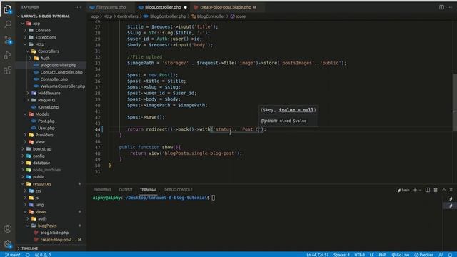This screenshot has width=457, height=257.
Task: Open the Explorer view in activity bar
Action: click(x=8, y=9)
